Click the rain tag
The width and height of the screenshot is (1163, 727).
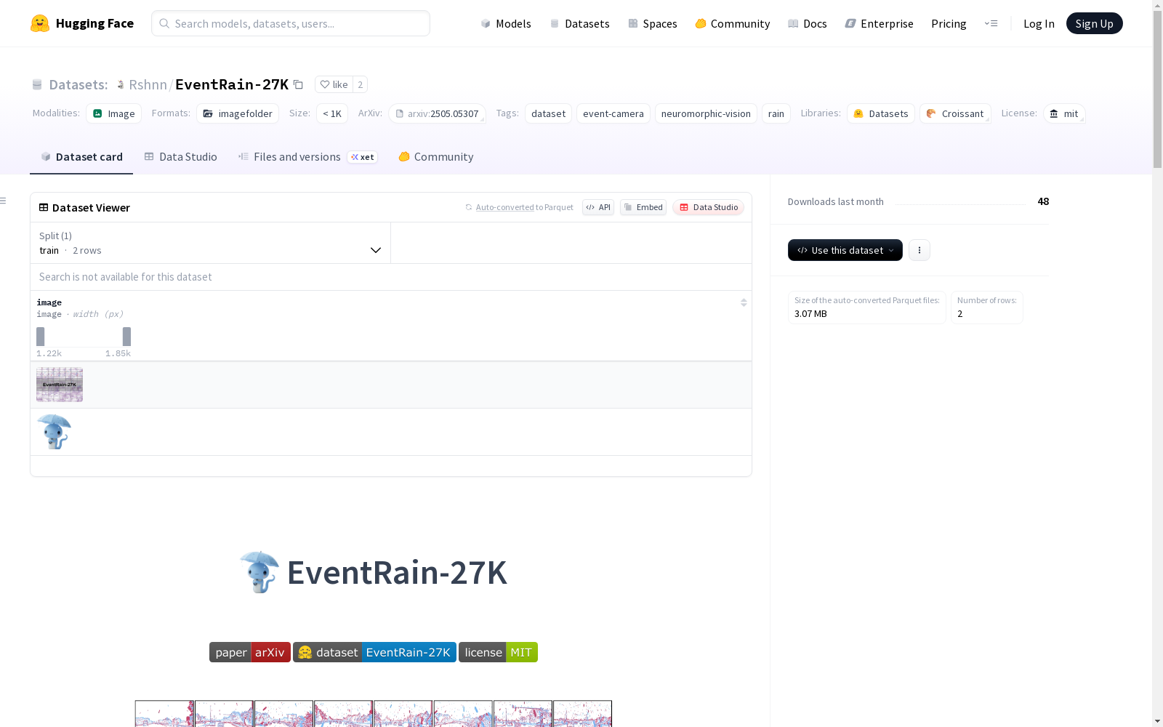[x=776, y=113]
